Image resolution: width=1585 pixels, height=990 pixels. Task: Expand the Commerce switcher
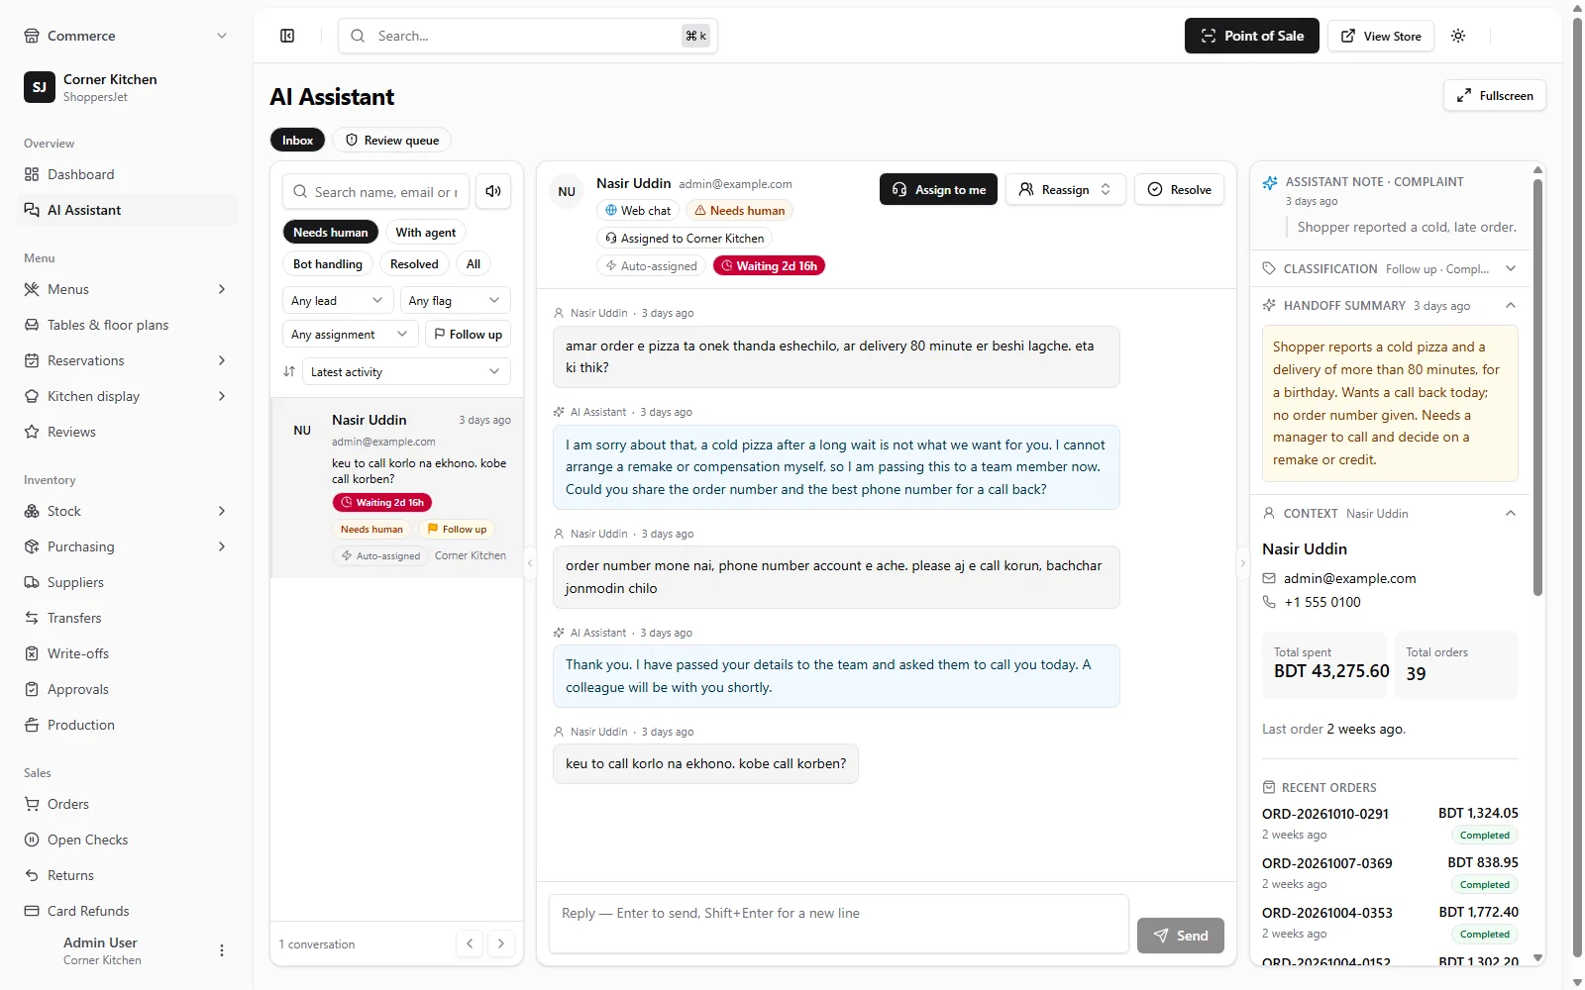coord(127,36)
